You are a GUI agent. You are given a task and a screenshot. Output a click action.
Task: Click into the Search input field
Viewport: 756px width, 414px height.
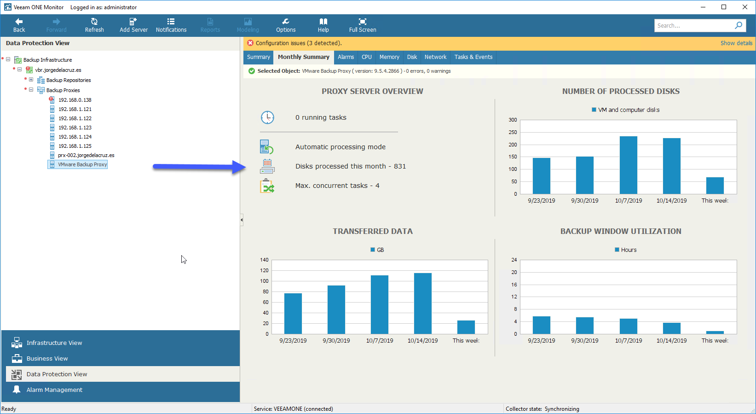(693, 25)
